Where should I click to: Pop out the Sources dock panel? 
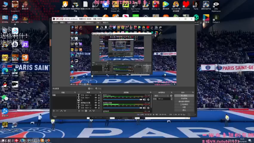[100, 92]
